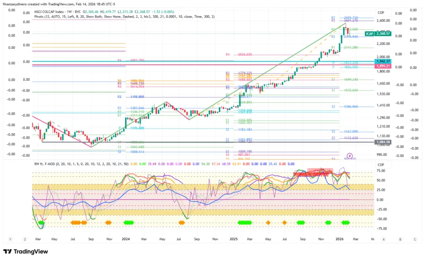
Task: Click the 2025 label on time axis
Action: pyautogui.click(x=233, y=239)
